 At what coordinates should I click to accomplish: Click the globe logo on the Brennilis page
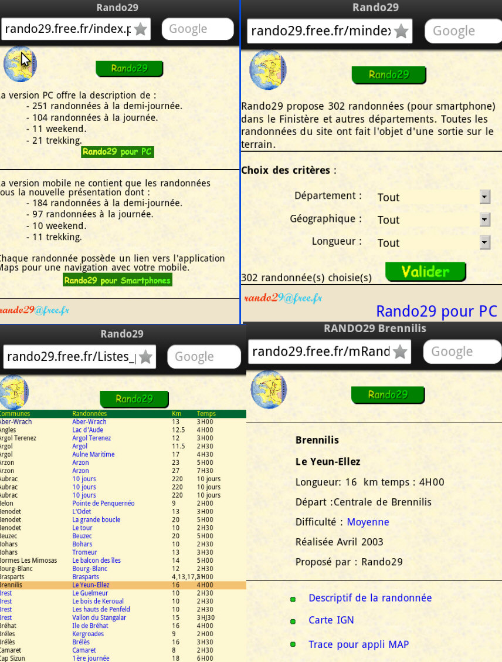[x=269, y=389]
